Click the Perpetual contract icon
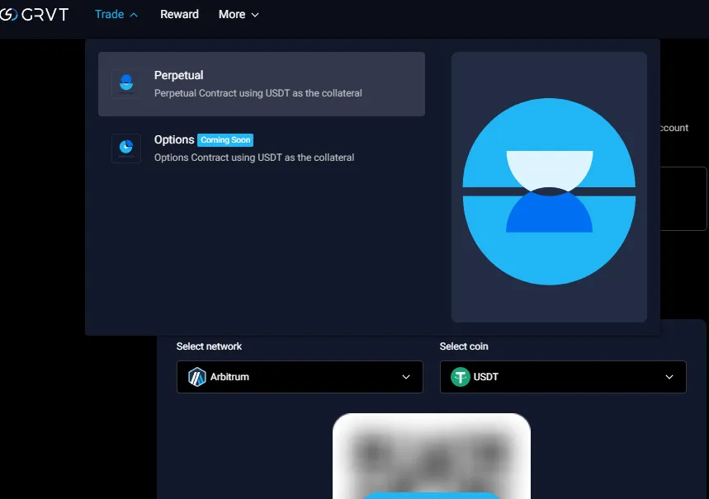The width and height of the screenshot is (709, 499). [x=126, y=83]
